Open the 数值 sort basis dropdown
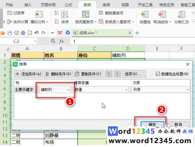Image resolution: width=195 pixels, height=147 pixels. click(x=101, y=89)
